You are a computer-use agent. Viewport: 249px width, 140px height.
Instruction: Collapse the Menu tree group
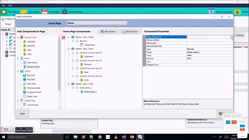coord(18,59)
